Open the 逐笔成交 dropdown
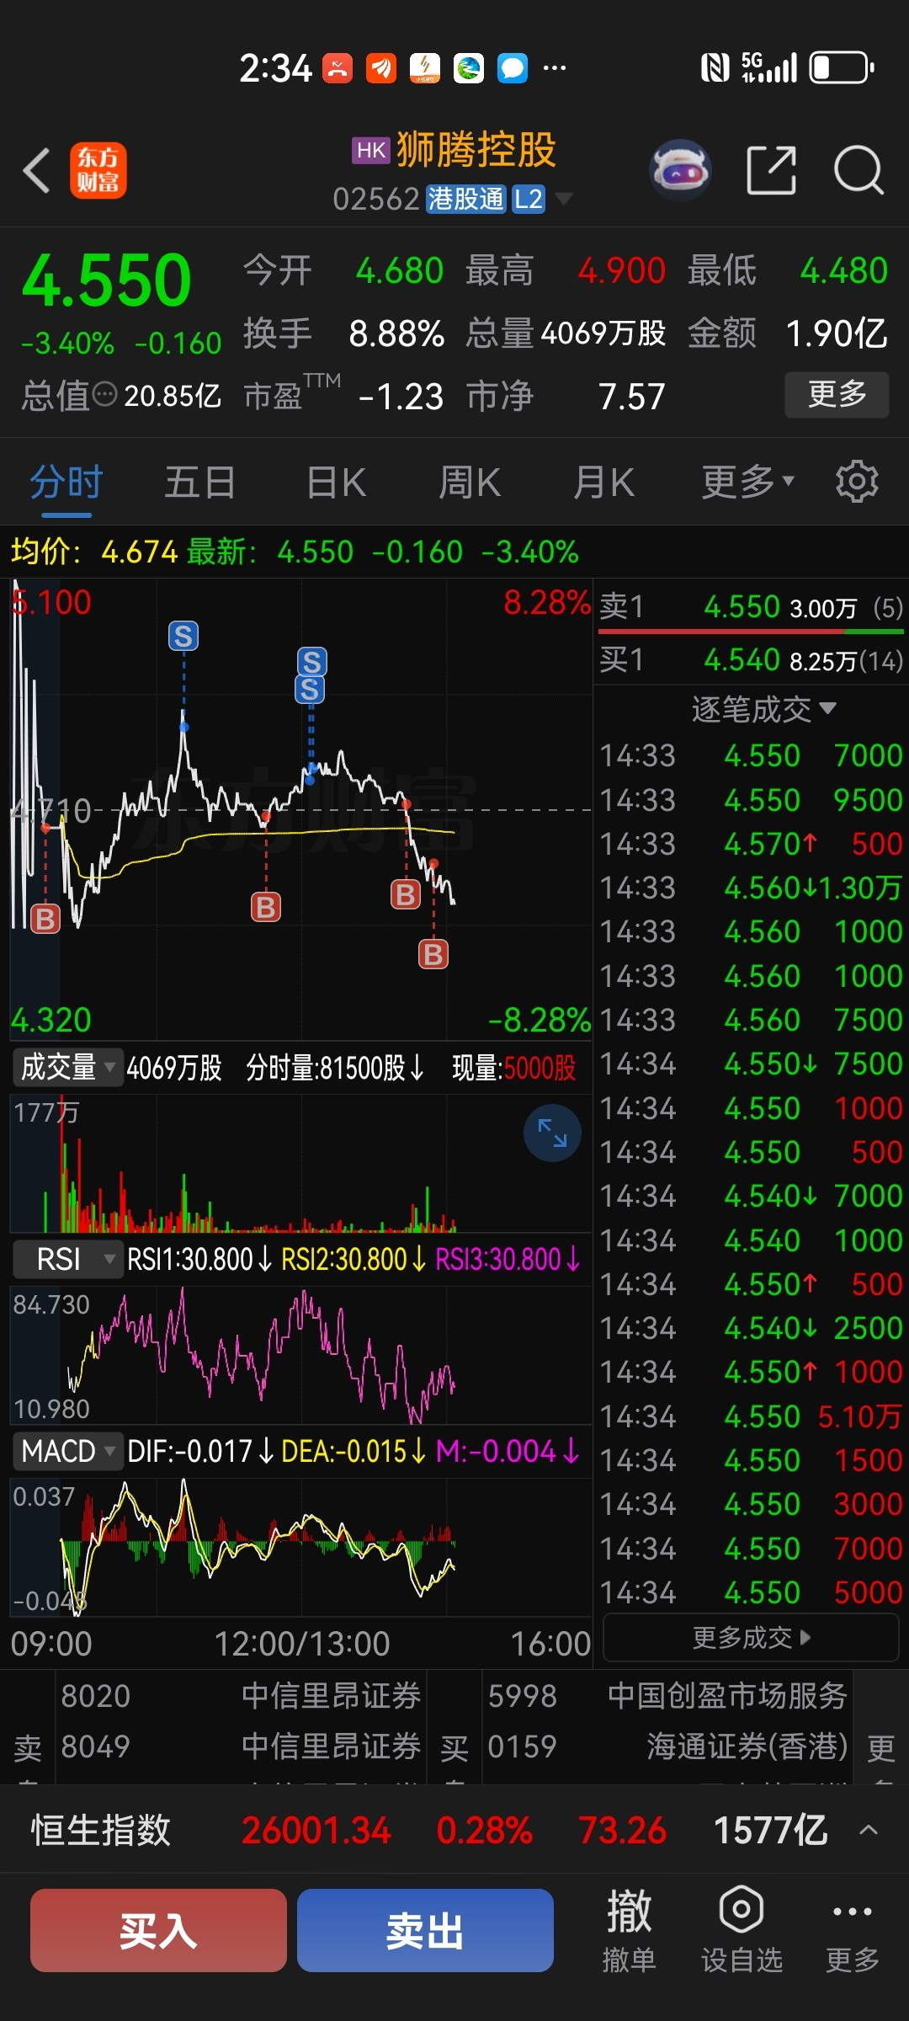909x2021 pixels. [x=763, y=709]
